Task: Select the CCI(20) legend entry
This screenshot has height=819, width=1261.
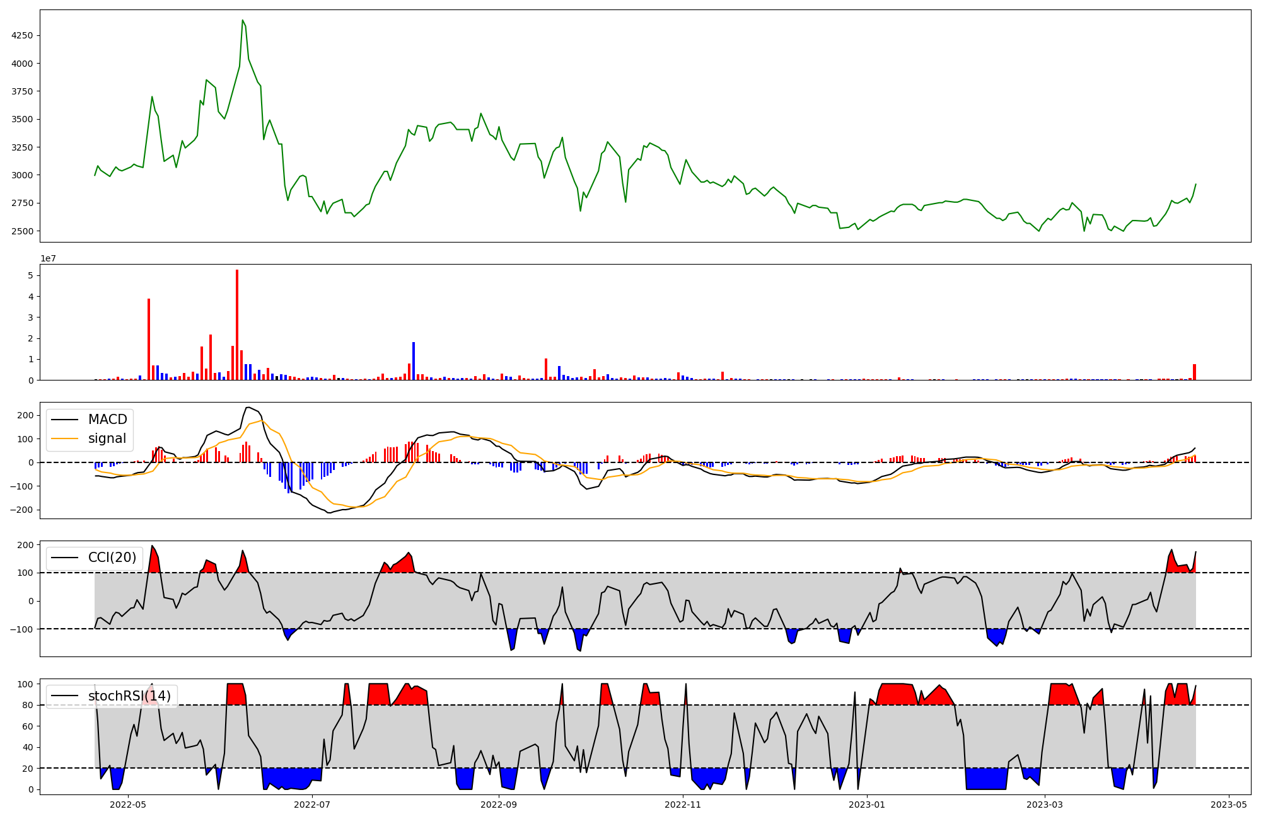Action: click(x=112, y=558)
